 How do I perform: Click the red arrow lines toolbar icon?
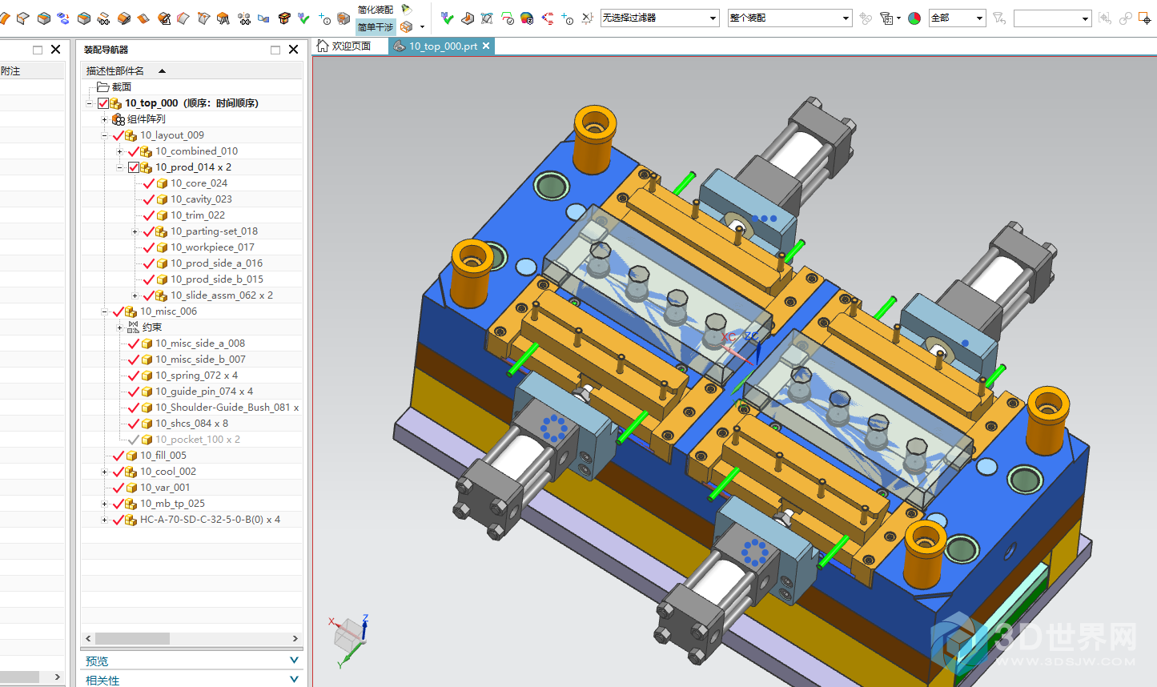pos(548,18)
